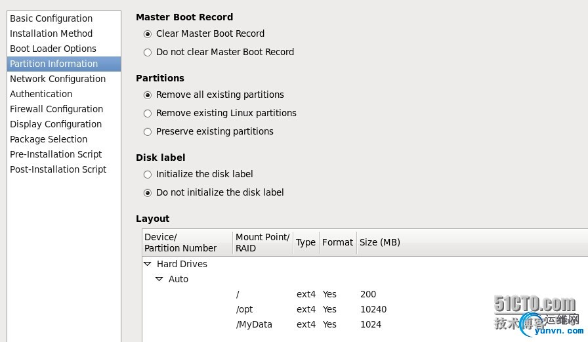Click the Mount Point/RAID column header
Image resolution: width=588 pixels, height=342 pixels.
point(262,242)
